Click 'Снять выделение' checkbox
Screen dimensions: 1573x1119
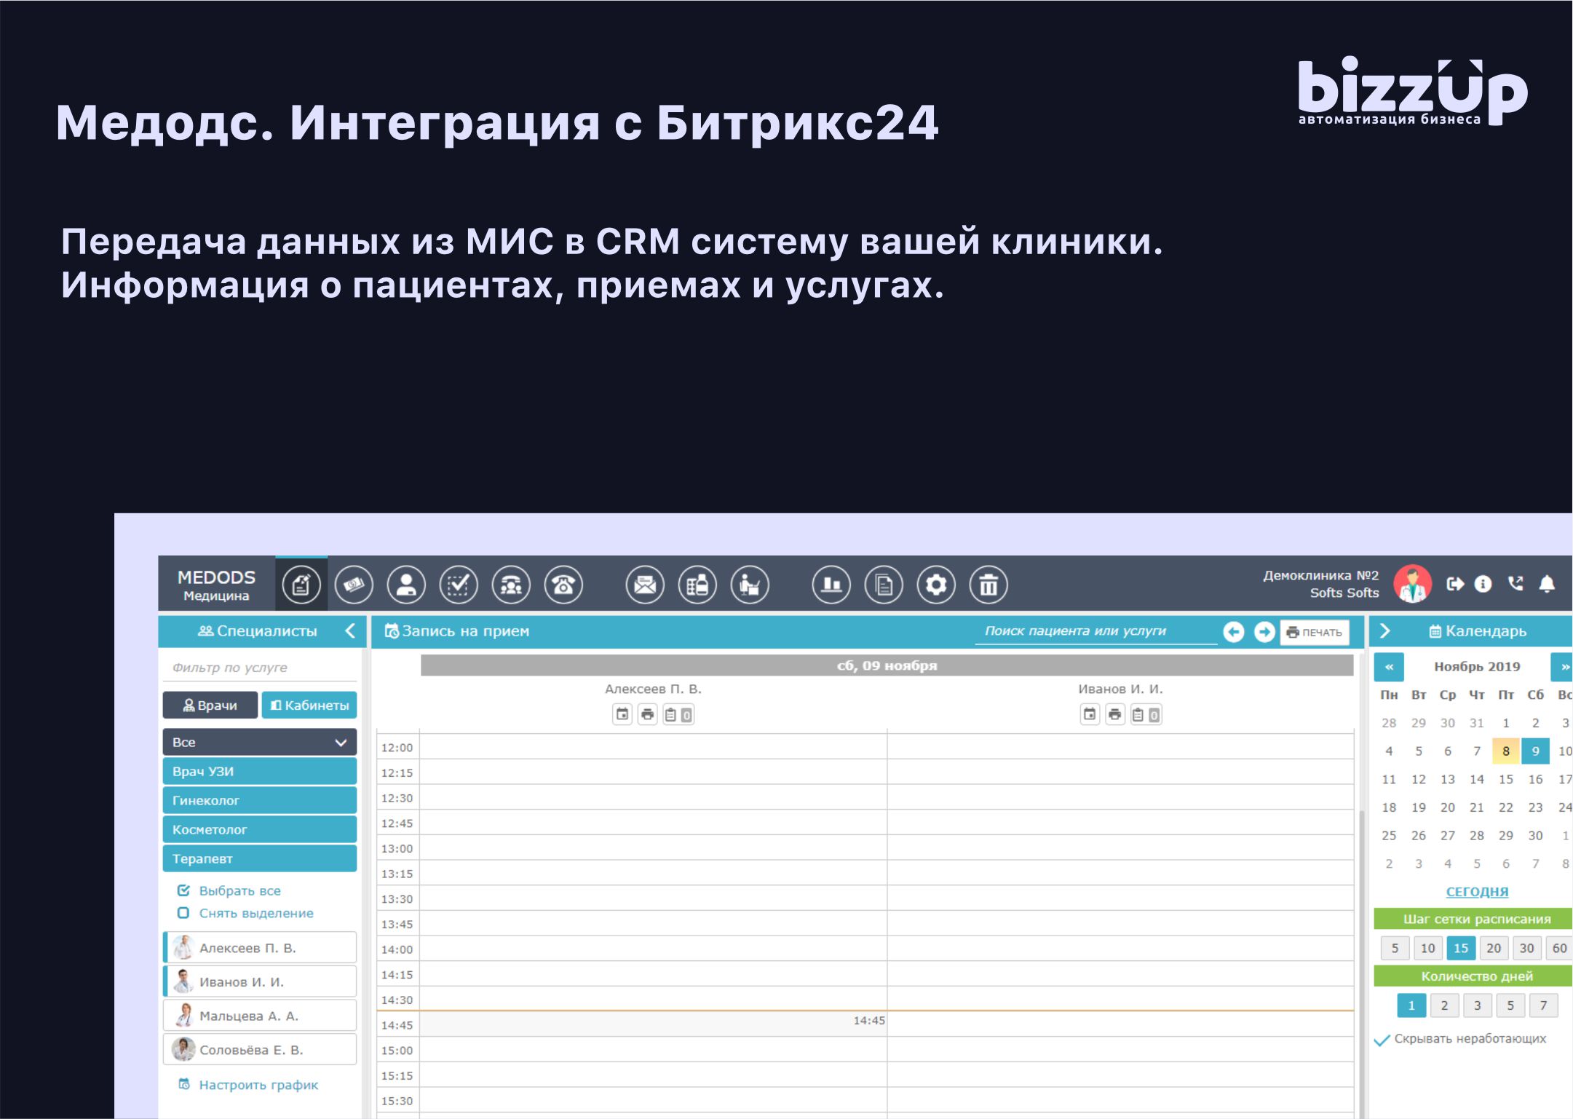click(x=184, y=913)
